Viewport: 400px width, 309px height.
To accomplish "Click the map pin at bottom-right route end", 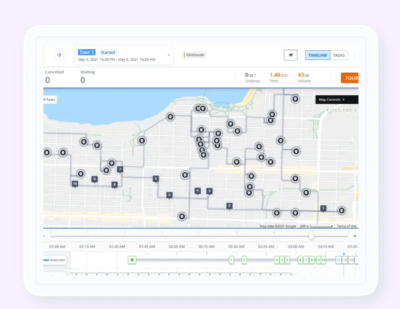I will (342, 211).
